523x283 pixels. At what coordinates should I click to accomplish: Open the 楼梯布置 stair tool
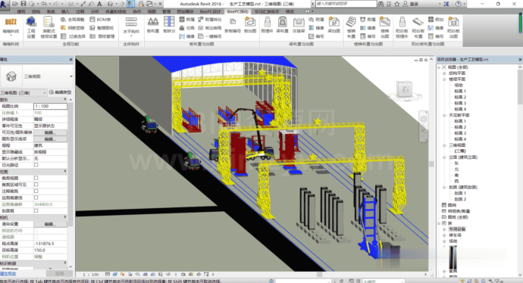351,27
